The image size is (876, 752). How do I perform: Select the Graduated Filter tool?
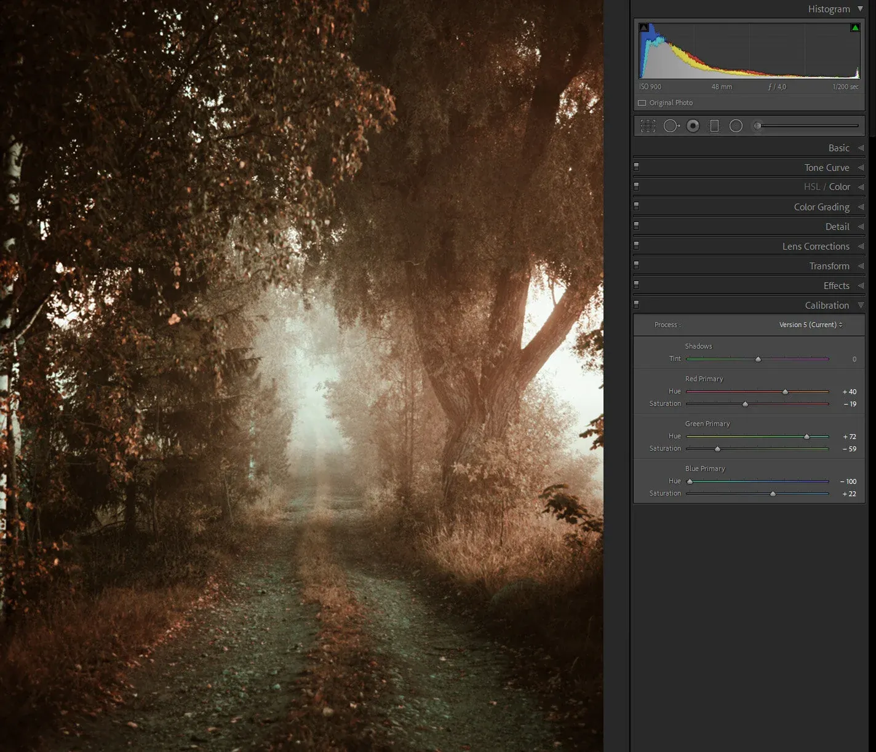[x=714, y=126]
